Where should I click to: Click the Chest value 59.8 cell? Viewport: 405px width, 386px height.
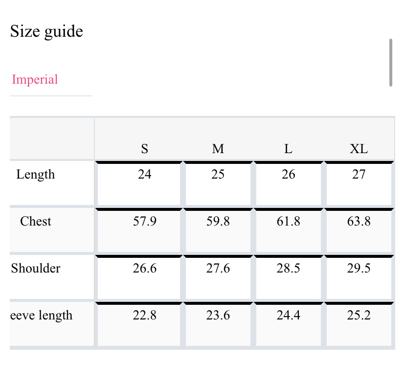218,230
